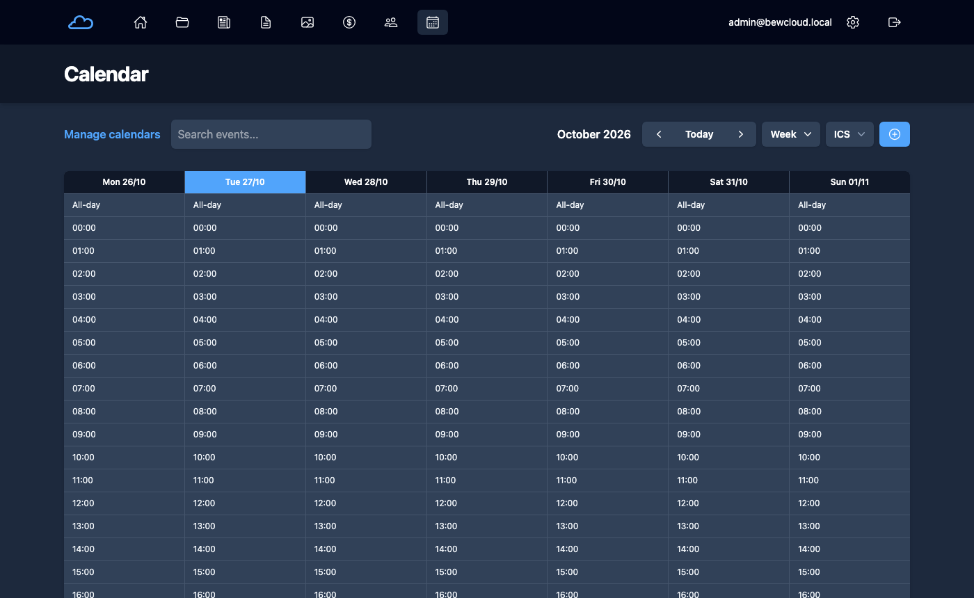This screenshot has width=974, height=598.
Task: Open the Expenses dollar icon
Action: (x=349, y=22)
